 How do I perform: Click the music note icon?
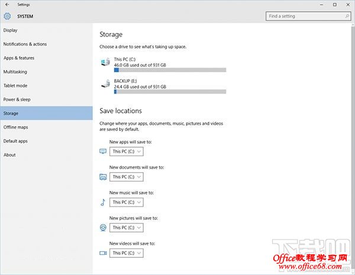103,202
